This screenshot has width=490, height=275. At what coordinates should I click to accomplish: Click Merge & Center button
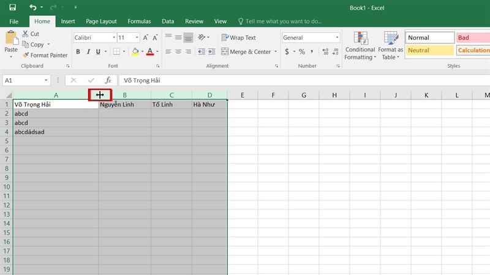pyautogui.click(x=246, y=52)
